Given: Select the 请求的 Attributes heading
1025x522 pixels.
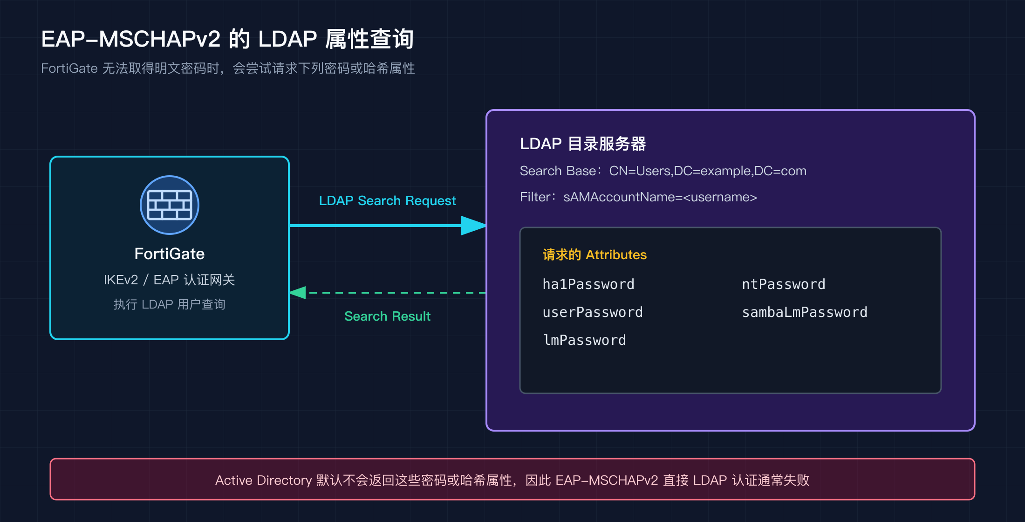Looking at the screenshot, I should [594, 255].
